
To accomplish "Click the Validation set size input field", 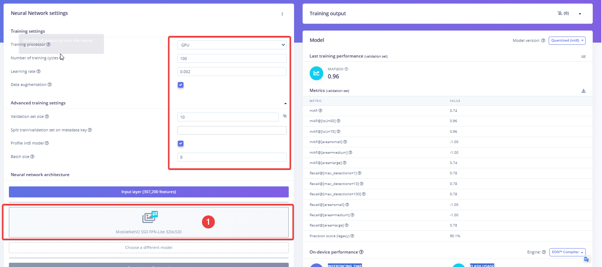I will pos(228,117).
